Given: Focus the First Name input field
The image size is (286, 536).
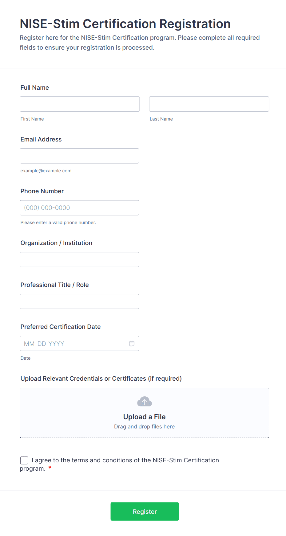Looking at the screenshot, I should pyautogui.click(x=80, y=104).
